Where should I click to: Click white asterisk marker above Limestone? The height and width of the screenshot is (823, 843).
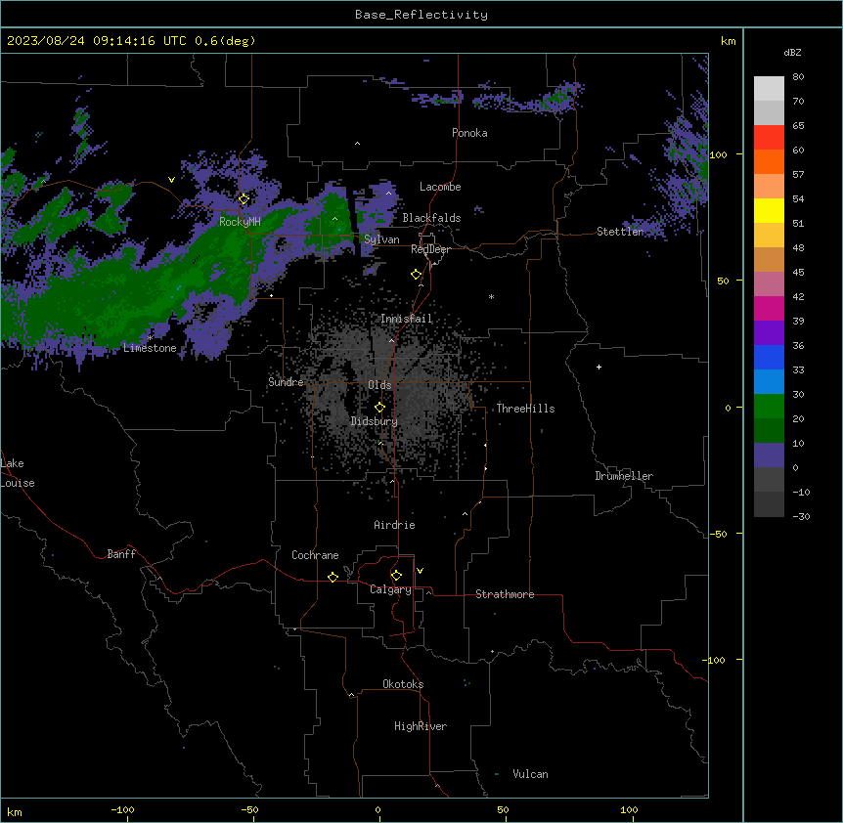pyautogui.click(x=151, y=338)
